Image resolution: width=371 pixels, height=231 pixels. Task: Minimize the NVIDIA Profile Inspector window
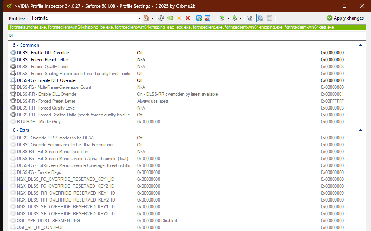[327, 6]
